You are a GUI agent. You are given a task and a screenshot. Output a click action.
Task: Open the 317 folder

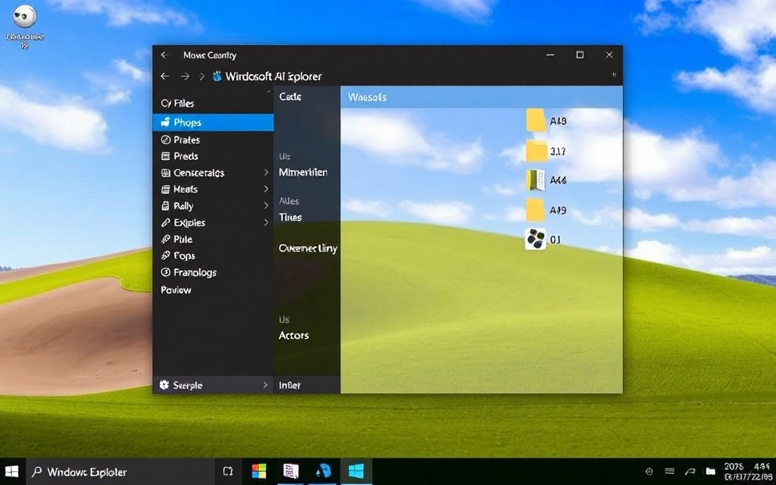pyautogui.click(x=536, y=152)
